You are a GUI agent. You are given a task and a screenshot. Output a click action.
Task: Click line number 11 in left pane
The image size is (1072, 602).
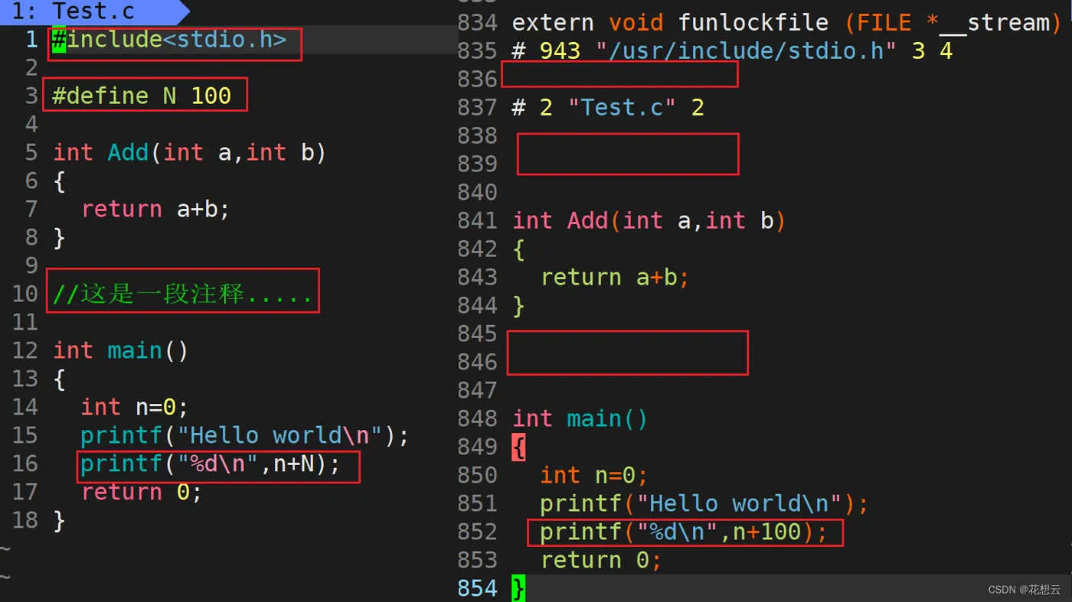(25, 322)
